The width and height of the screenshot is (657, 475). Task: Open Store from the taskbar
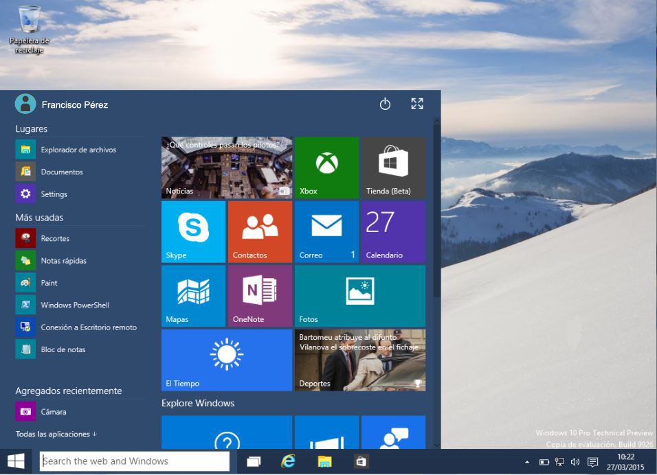coord(361,461)
